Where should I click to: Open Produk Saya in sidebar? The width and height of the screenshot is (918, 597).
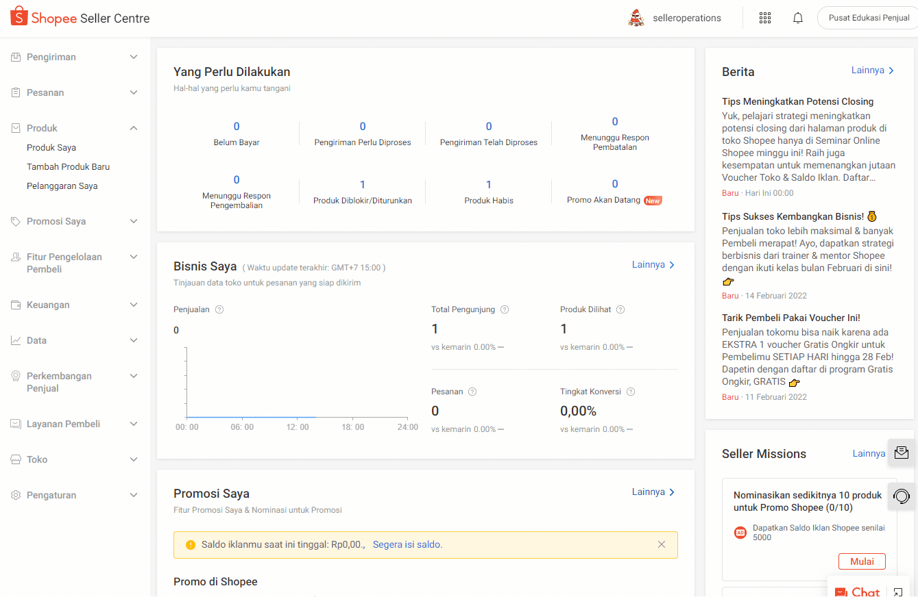click(x=51, y=147)
